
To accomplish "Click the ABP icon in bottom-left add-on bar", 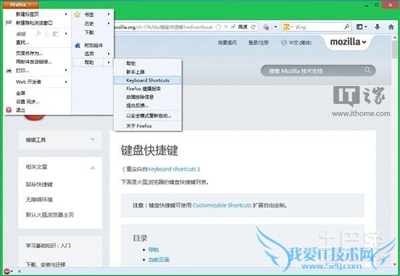I will click(x=7, y=271).
